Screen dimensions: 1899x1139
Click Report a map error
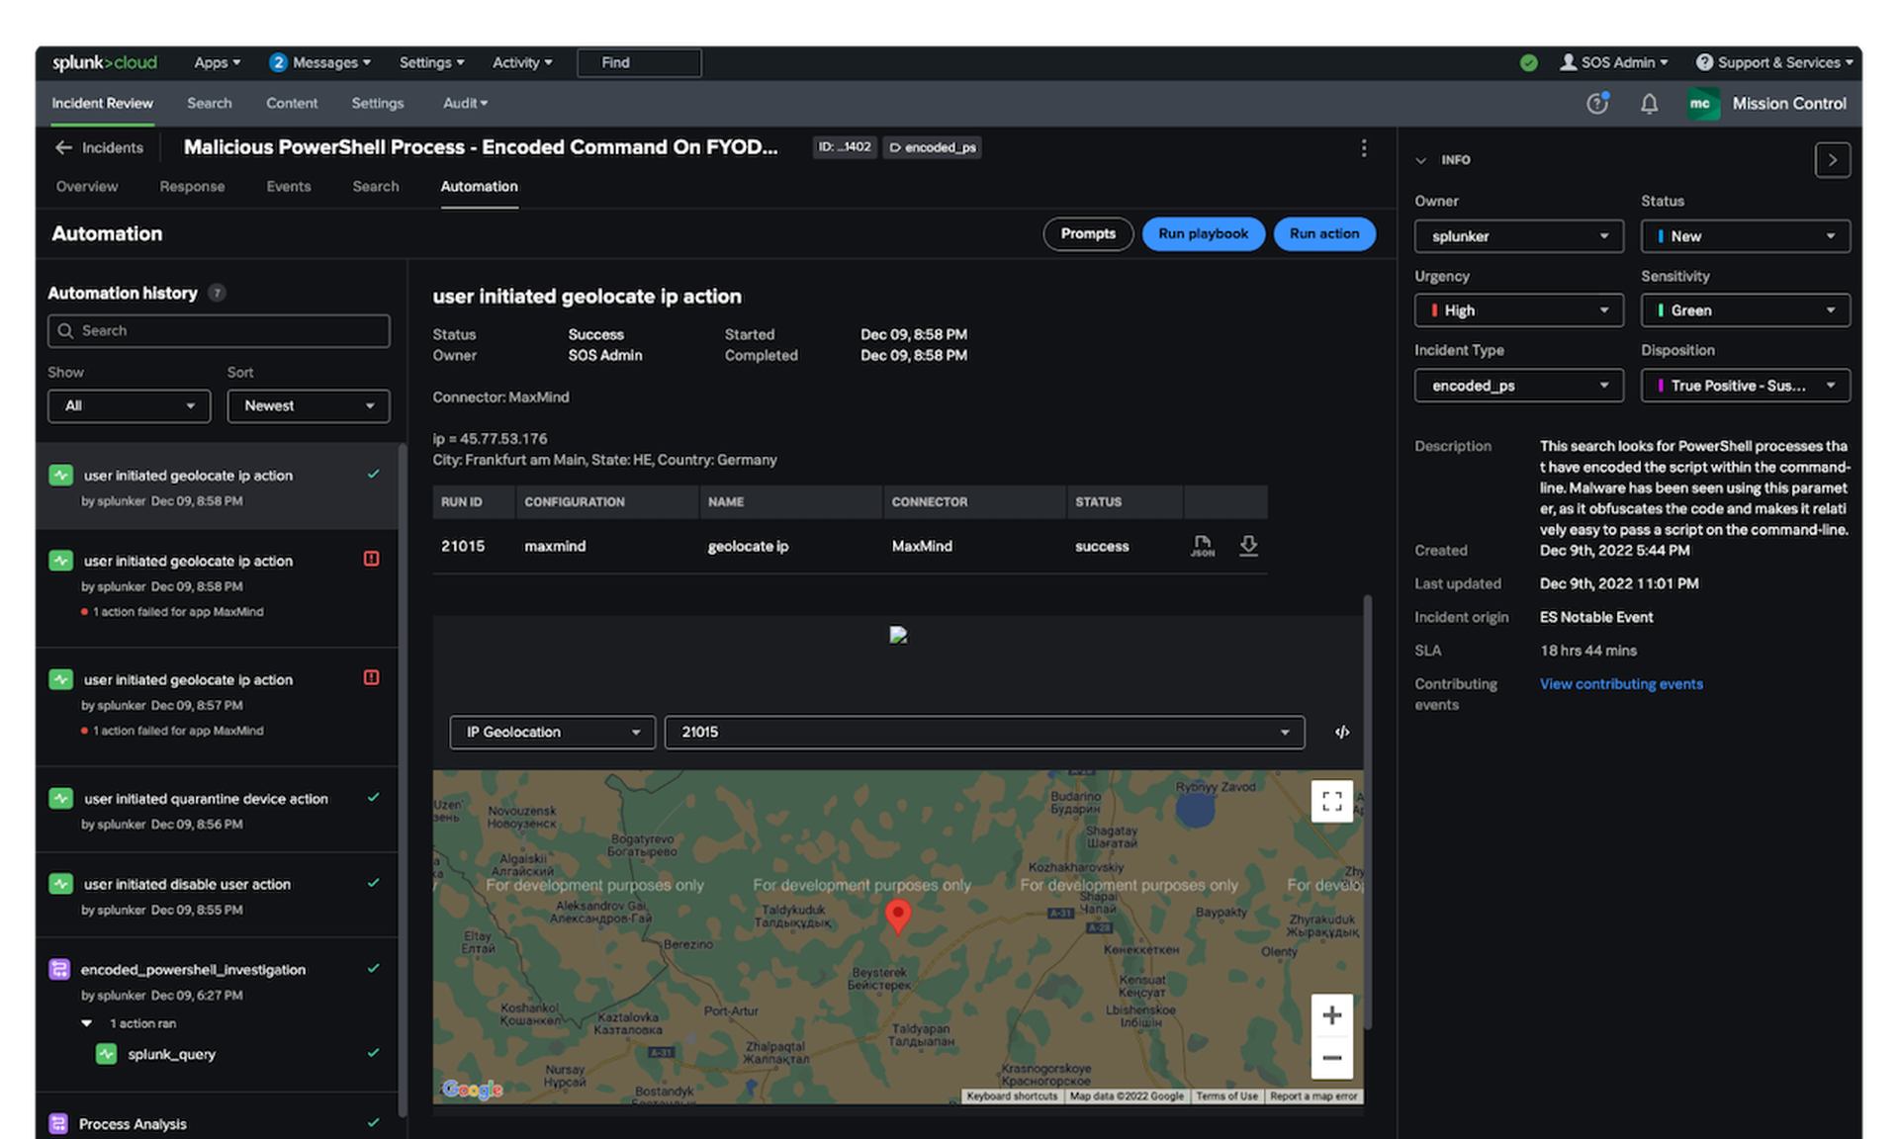pos(1313,1095)
